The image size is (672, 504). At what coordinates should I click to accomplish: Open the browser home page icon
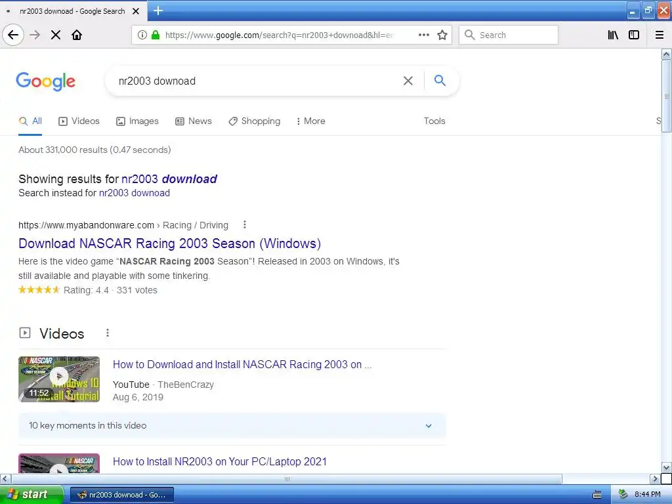tap(77, 35)
